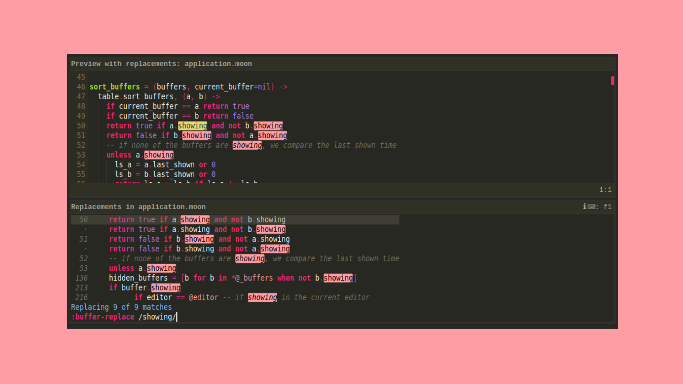Click 'Preview with replacements: application.moon' header
This screenshot has height=384, width=683.
tap(161, 63)
